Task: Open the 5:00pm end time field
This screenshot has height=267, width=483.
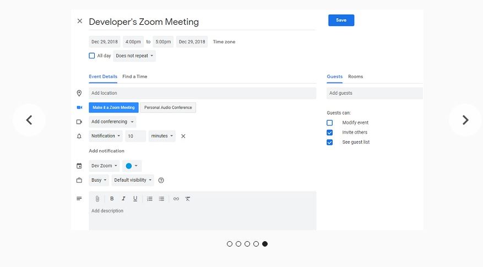Action: click(x=163, y=42)
